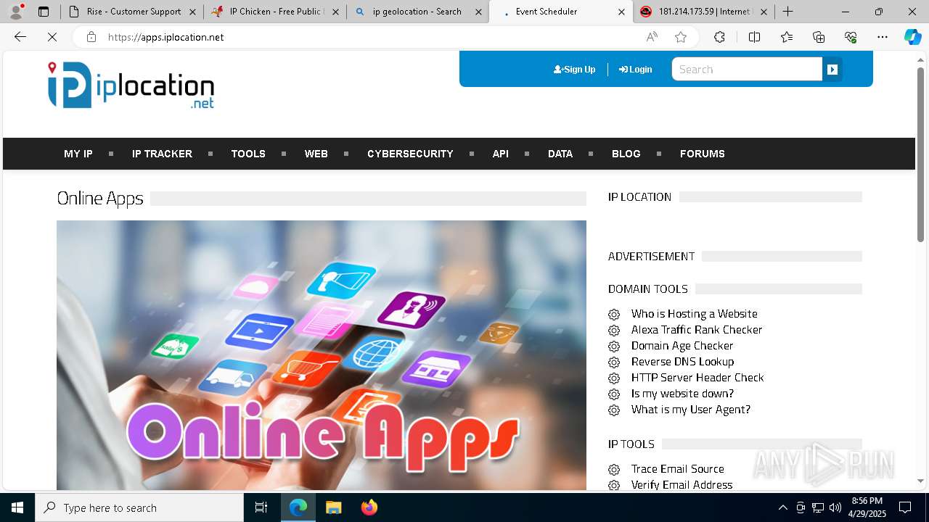Open the Extensions puzzle icon

tap(719, 37)
